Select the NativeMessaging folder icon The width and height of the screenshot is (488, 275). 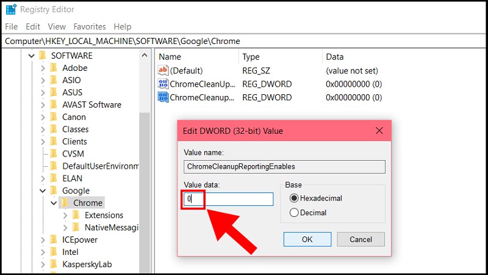click(76, 227)
